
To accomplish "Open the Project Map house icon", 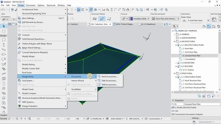I will (x=204, y=26).
